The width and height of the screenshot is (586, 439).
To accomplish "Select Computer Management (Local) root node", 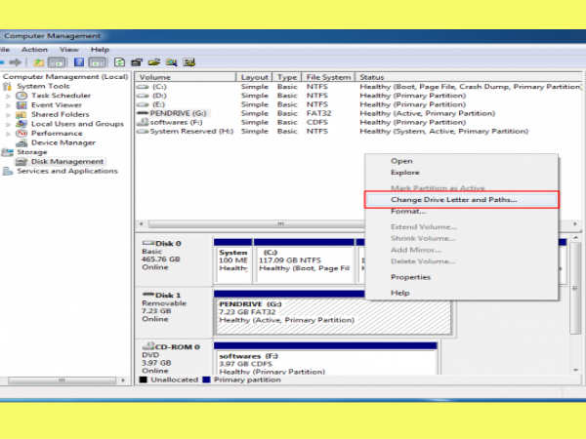I will (65, 76).
